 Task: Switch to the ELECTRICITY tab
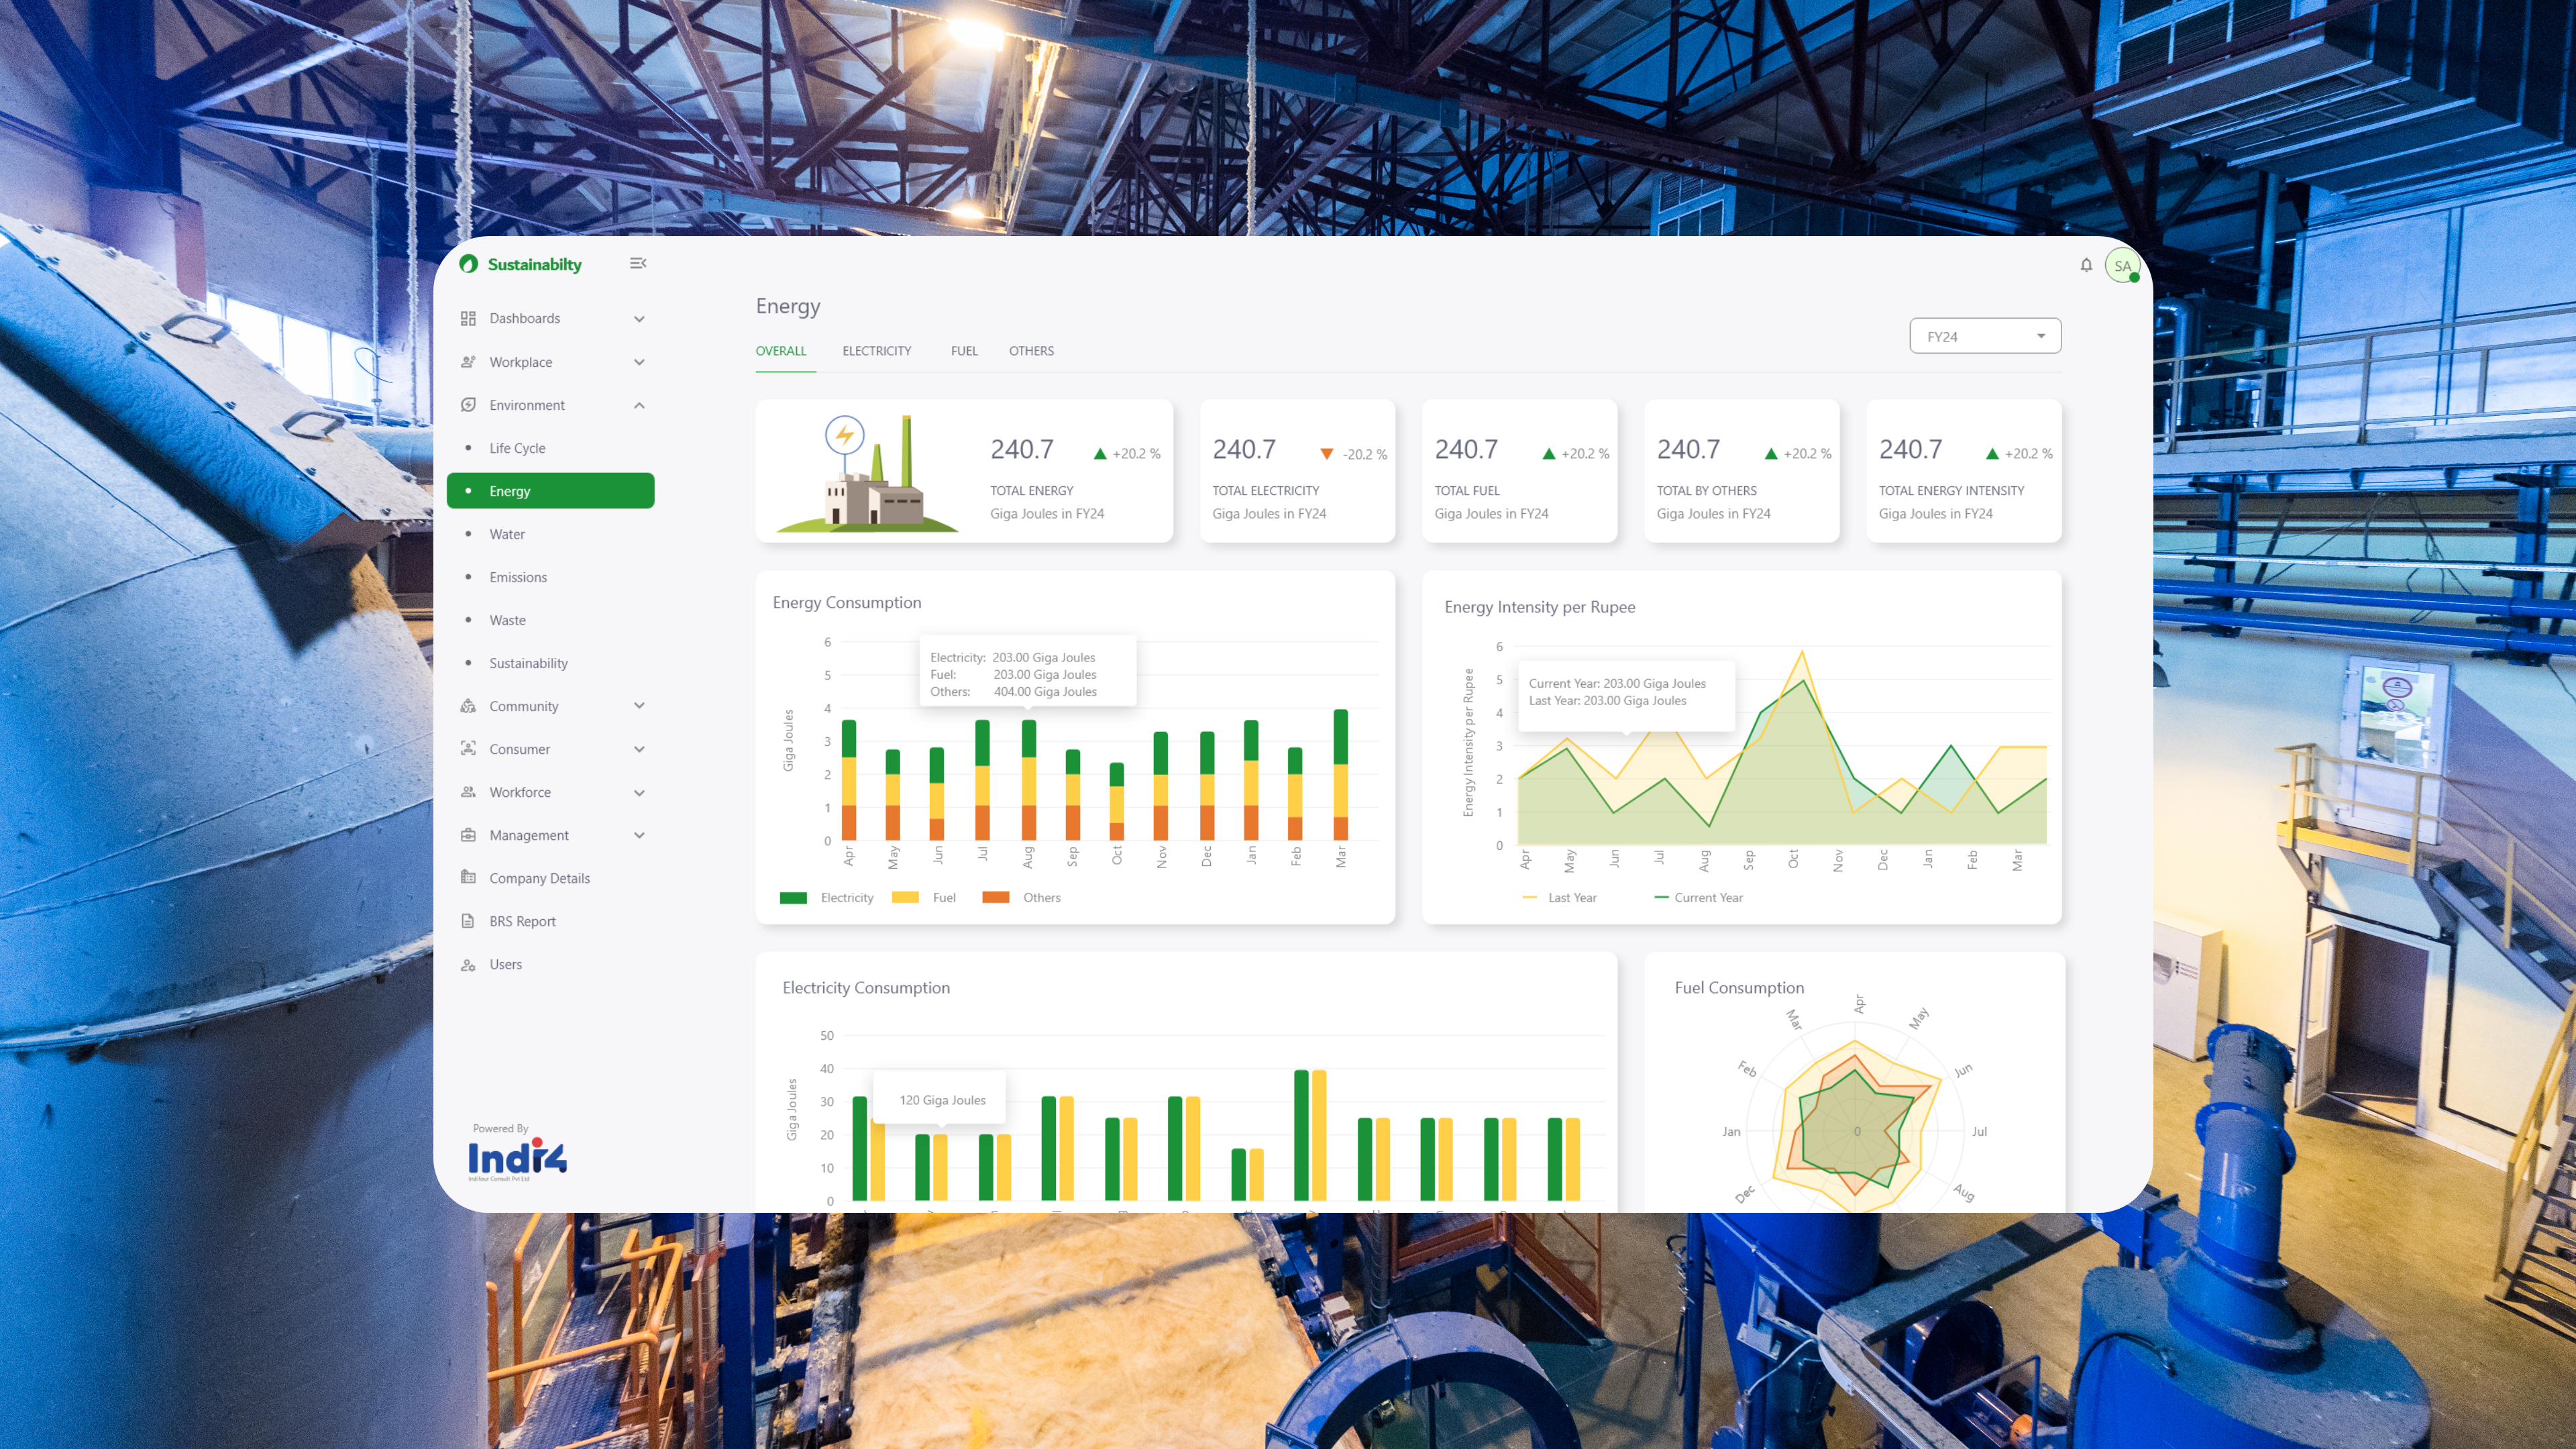pos(876,351)
